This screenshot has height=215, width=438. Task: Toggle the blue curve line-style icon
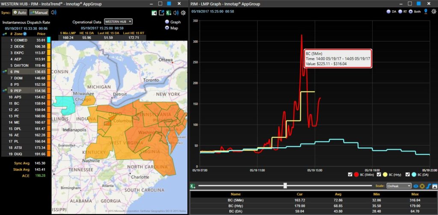[x=428, y=186]
